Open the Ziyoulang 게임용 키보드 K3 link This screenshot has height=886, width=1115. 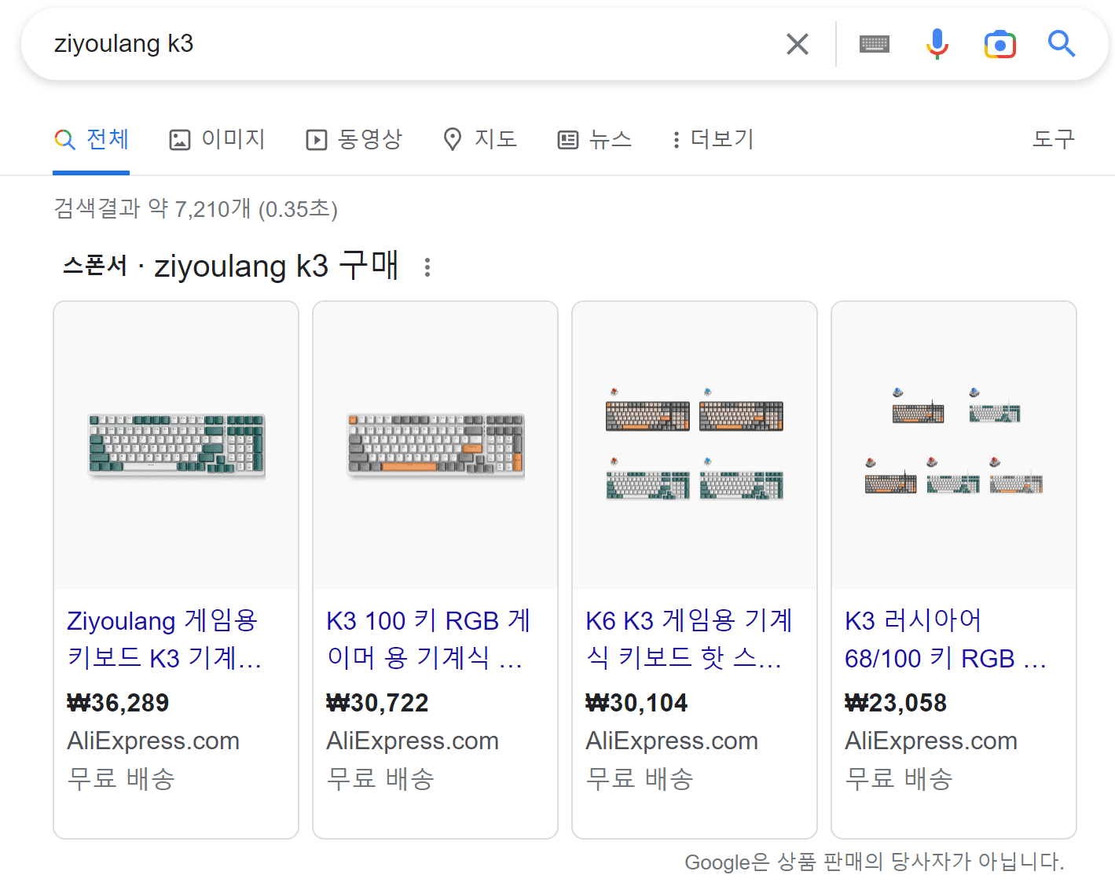164,639
